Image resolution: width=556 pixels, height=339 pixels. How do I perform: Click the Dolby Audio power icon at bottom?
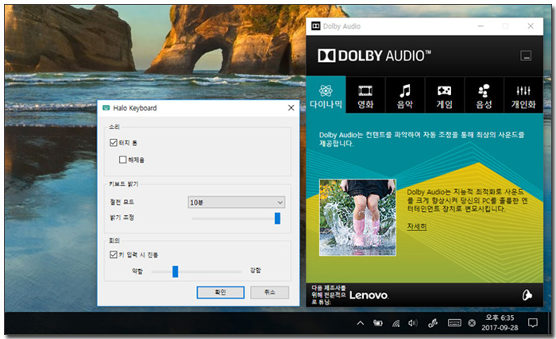click(527, 295)
